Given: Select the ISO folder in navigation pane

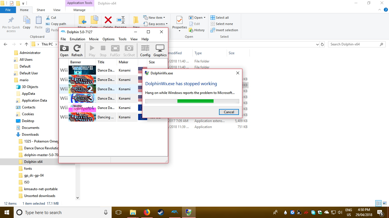Looking at the screenshot, I should 26,182.
